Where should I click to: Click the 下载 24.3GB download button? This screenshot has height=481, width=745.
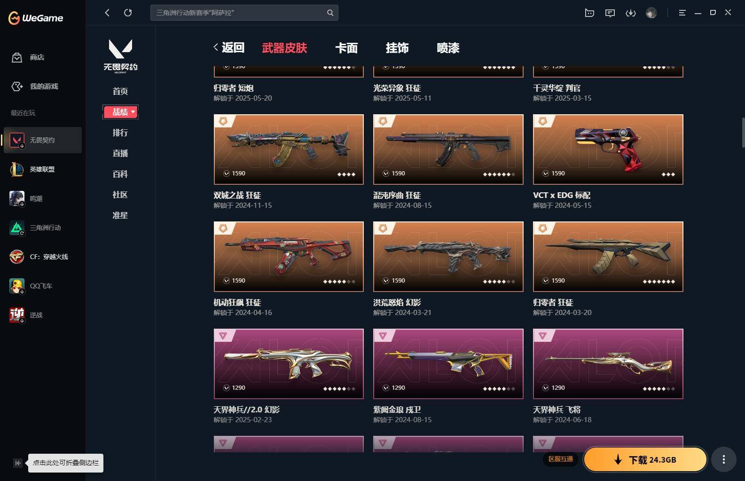click(645, 459)
